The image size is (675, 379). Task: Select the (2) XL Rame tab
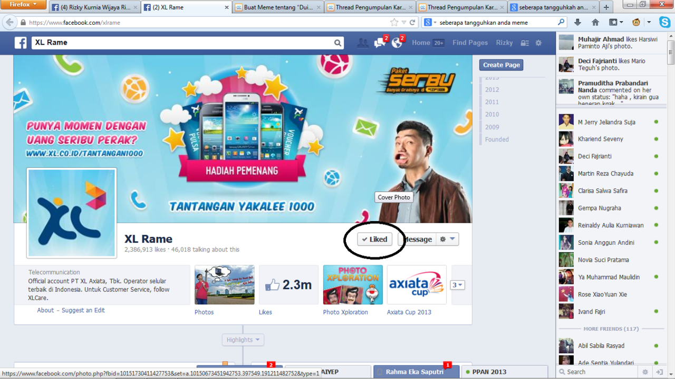click(186, 7)
